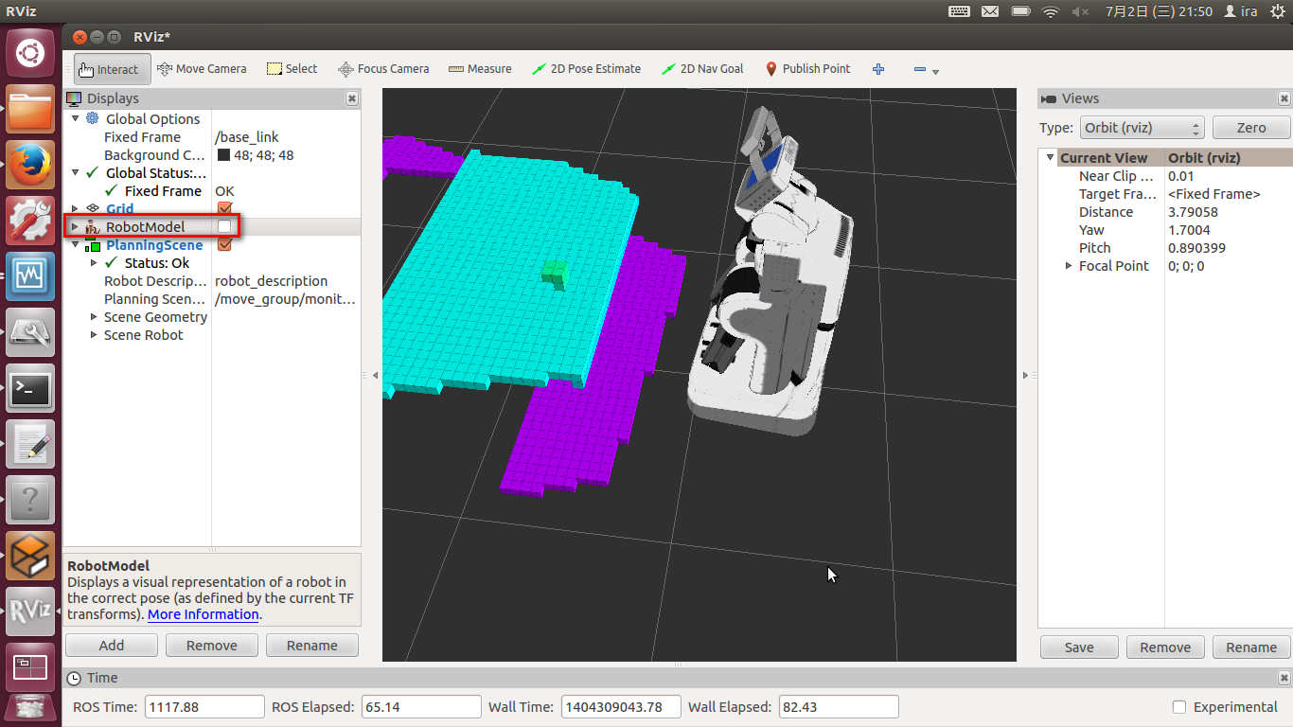Click Rename in Displays panel
Image resolution: width=1293 pixels, height=727 pixels.
[x=312, y=646]
